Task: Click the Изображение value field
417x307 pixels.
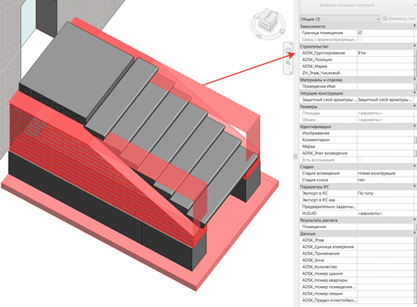Action: (385, 133)
